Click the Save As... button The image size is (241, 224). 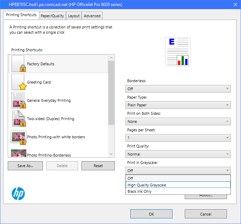[x=25, y=166]
